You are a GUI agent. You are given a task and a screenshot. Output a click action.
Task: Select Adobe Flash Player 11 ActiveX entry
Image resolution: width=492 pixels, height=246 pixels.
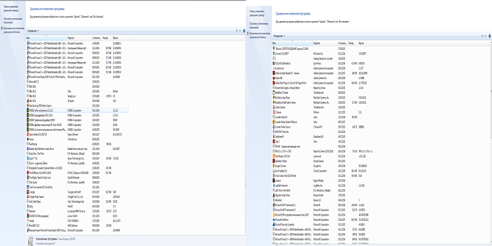click(323, 83)
